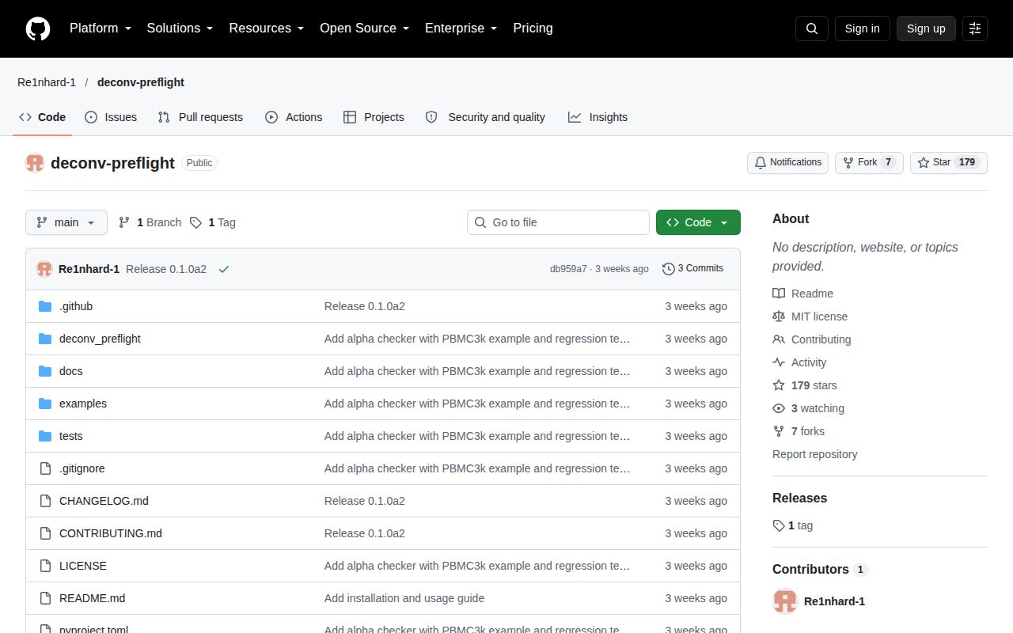Click the commit author avatar in commit bar
Viewport: 1013px width, 633px height.
coord(44,269)
